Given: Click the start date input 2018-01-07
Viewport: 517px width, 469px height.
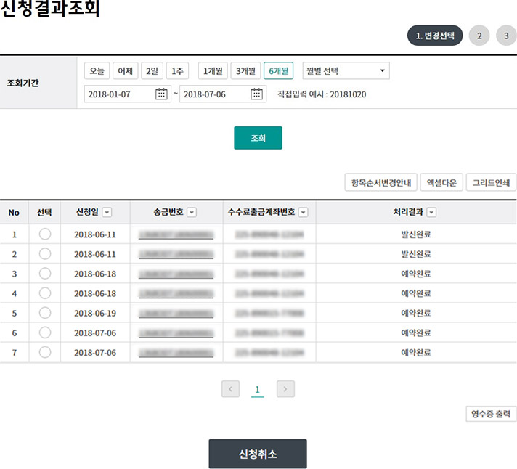Looking at the screenshot, I should (119, 94).
